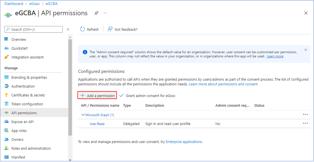Viewport: 314px width, 162px height.
Task: Go to Dashboard in the breadcrumb
Action: (x=14, y=4)
